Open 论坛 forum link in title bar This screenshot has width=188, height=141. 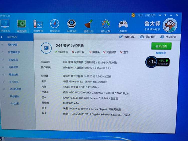point(140,15)
